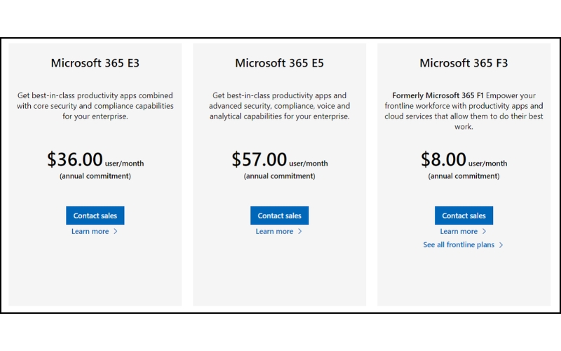The width and height of the screenshot is (561, 351).
Task: Click the E5 advanced security description text
Action: pyautogui.click(x=279, y=106)
